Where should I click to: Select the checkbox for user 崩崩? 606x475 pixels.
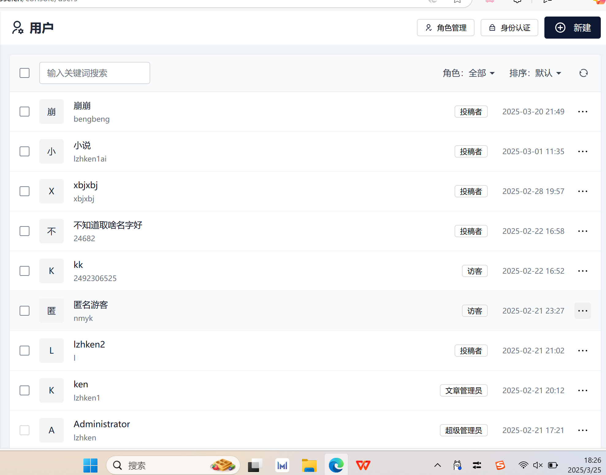25,112
